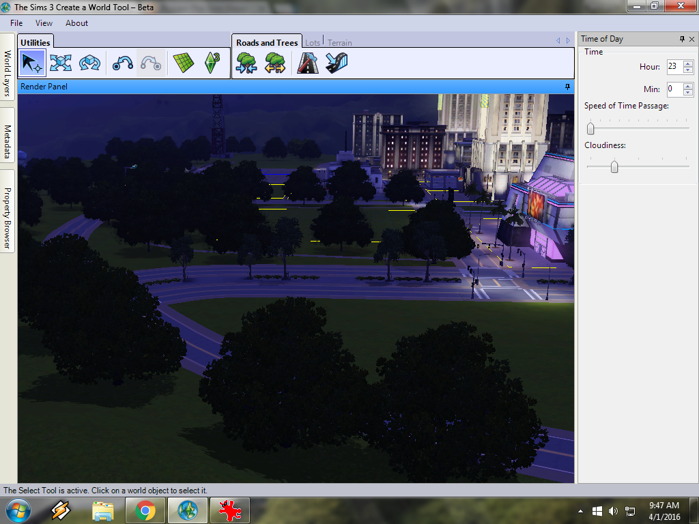Decrease the Min value with down arrow
The height and width of the screenshot is (524, 699).
[x=688, y=93]
